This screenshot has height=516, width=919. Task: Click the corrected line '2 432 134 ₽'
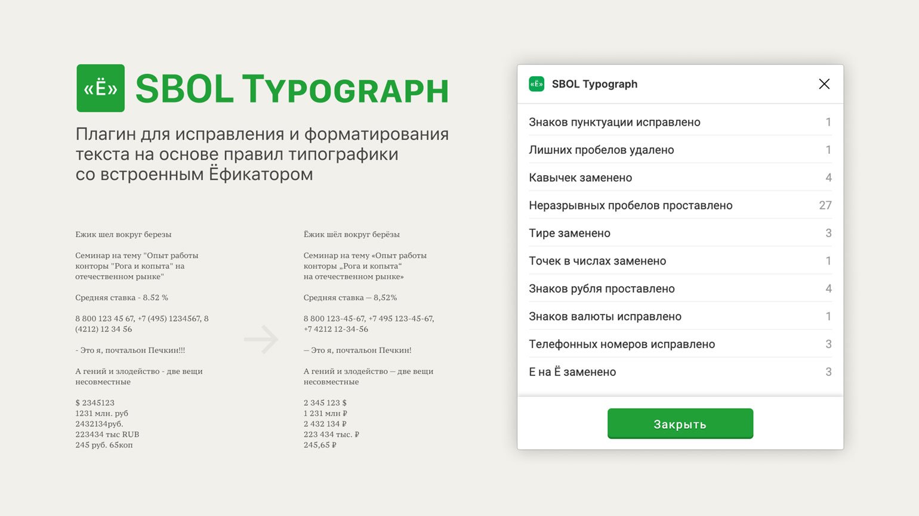click(325, 424)
